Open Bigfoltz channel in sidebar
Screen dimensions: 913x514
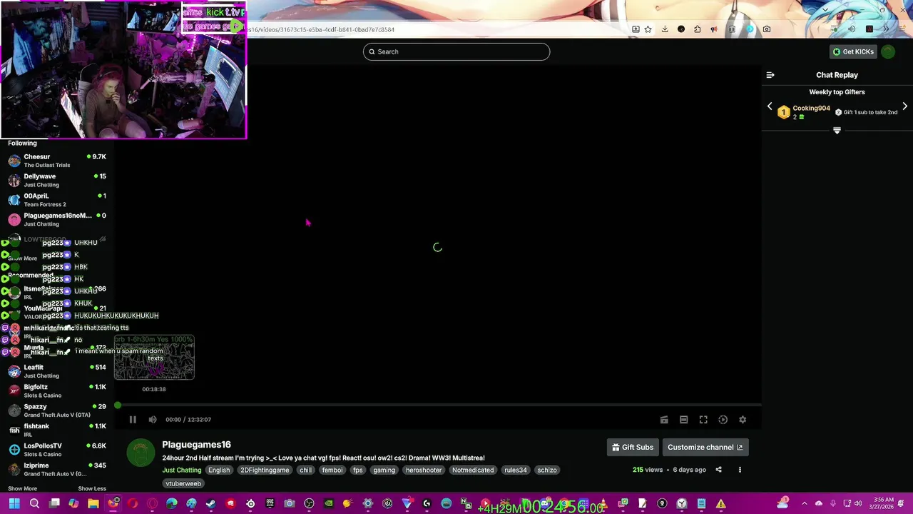(x=57, y=390)
